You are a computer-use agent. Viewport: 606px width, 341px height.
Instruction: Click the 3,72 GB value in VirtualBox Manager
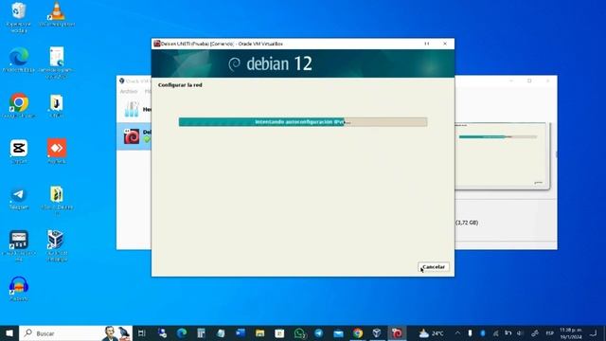click(467, 223)
